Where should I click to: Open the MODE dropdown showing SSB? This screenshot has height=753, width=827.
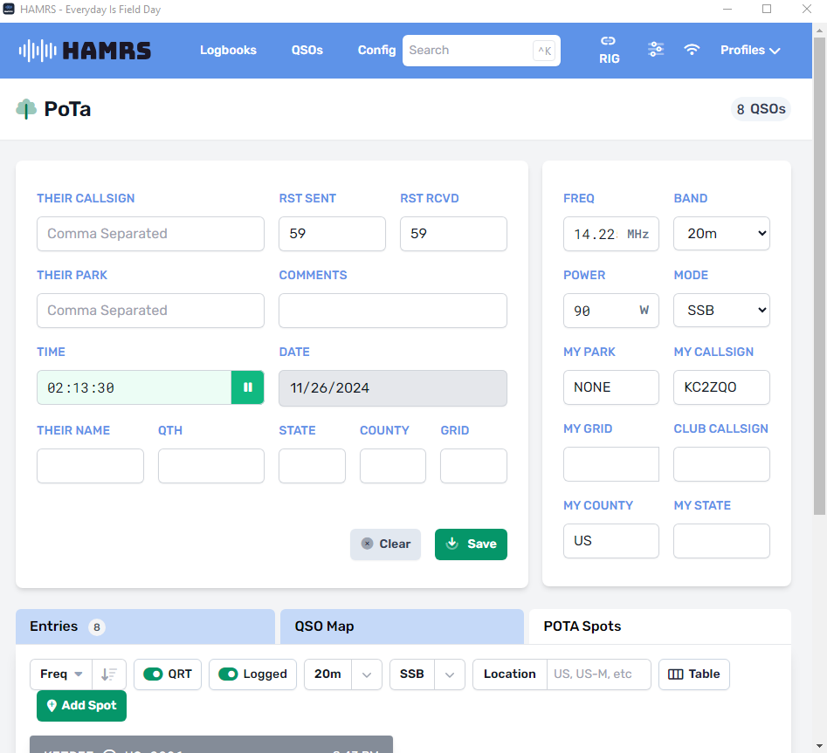click(x=721, y=310)
